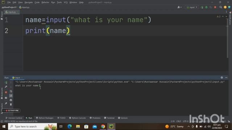Open File Explorer from taskbar
This screenshot has width=232, height=130.
coord(78,126)
